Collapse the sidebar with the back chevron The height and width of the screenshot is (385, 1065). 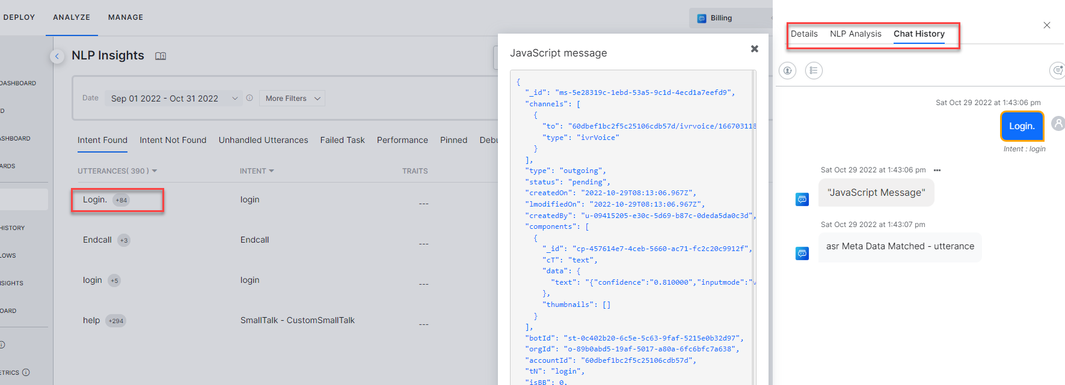[x=57, y=56]
